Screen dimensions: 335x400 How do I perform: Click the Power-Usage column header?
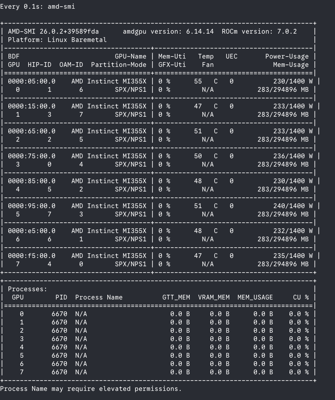point(287,56)
